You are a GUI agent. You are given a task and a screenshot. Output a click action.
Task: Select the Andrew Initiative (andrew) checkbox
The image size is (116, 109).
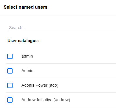tap(10, 100)
